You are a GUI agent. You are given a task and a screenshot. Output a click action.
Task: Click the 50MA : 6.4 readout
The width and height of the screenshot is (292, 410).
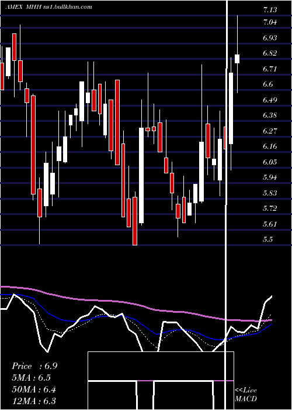[34, 389]
